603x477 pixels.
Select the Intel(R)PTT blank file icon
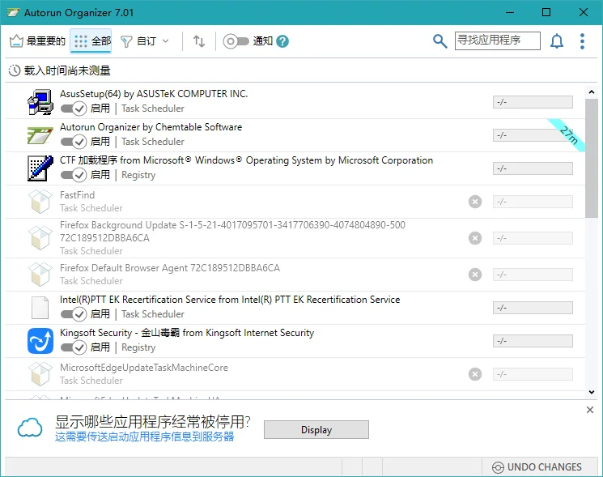click(40, 308)
